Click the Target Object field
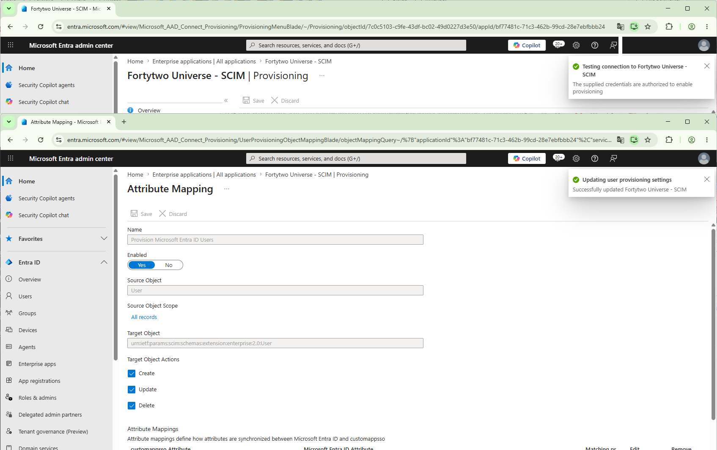 pyautogui.click(x=275, y=343)
